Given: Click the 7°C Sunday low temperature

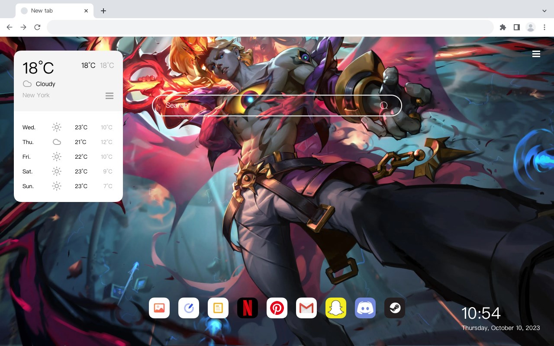Looking at the screenshot, I should click(108, 186).
